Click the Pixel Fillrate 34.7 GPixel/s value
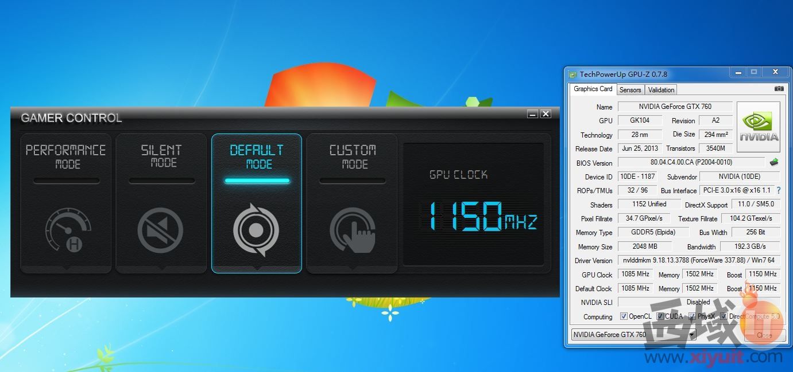Screen dimensions: 793x372 point(644,218)
